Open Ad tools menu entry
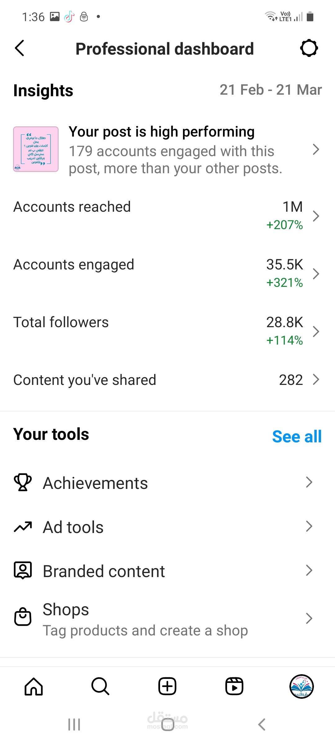 point(73,527)
